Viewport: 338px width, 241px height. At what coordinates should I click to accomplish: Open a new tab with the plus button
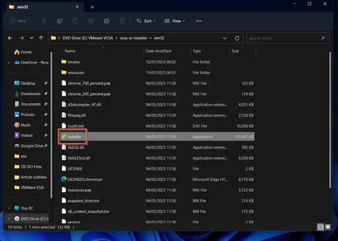pyautogui.click(x=92, y=7)
